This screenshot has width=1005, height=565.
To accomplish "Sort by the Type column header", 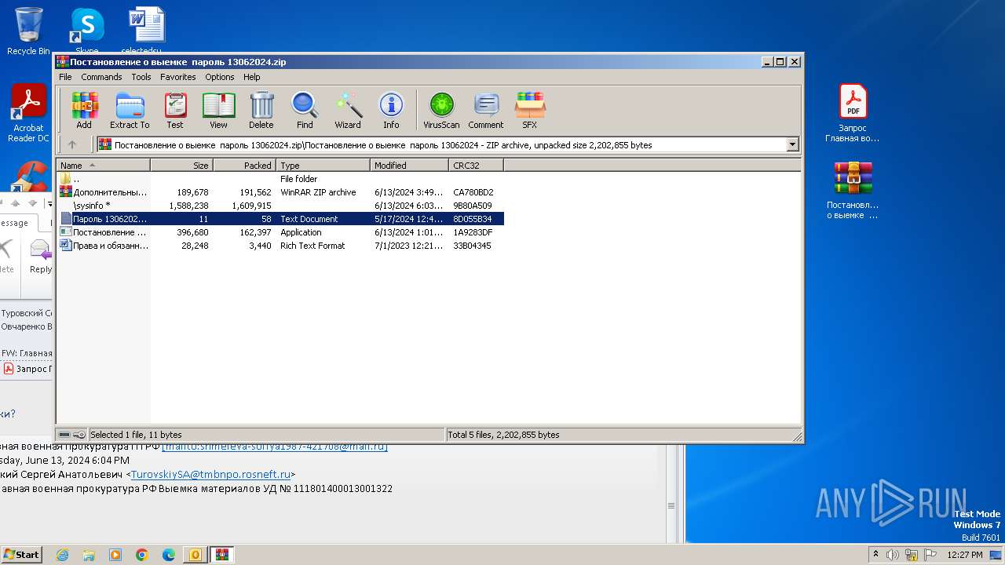I will [323, 166].
